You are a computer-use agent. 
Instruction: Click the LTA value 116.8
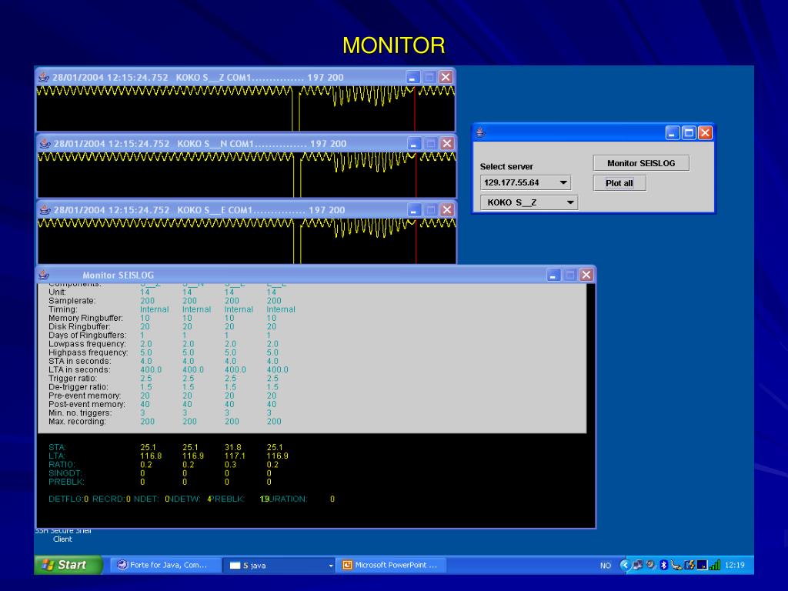coord(151,456)
